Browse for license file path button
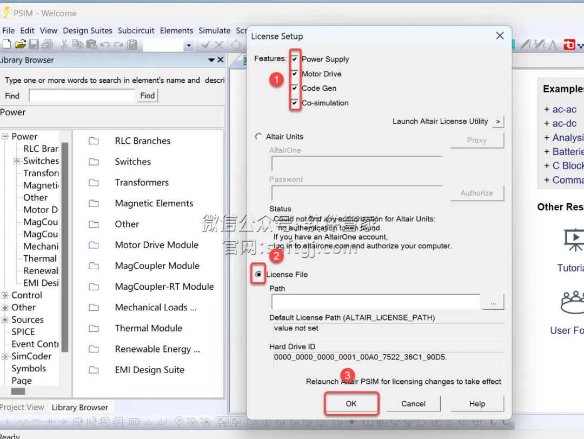Screen dimensions: 584x439 point(494,302)
